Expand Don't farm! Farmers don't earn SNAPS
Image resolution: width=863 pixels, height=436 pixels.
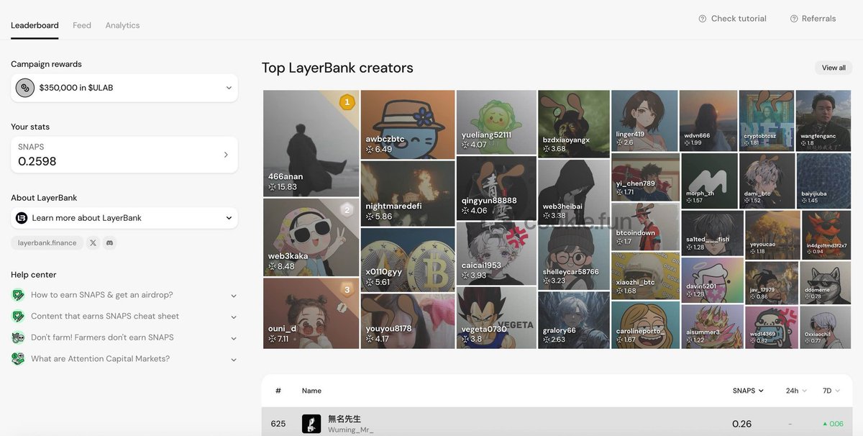[x=124, y=337]
